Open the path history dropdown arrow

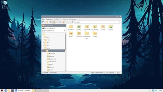click(x=120, y=22)
